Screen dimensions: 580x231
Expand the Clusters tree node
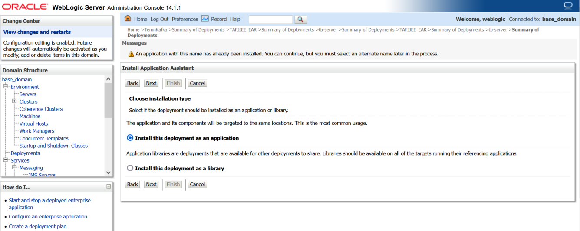pos(14,101)
